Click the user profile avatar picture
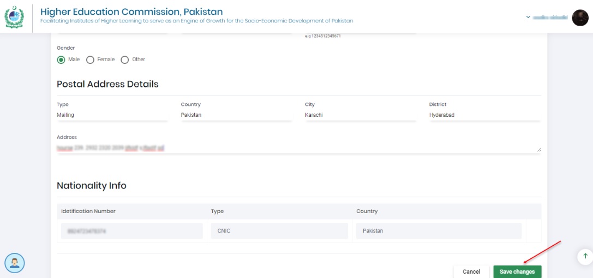Screen dimensions: 593x278 tap(580, 17)
